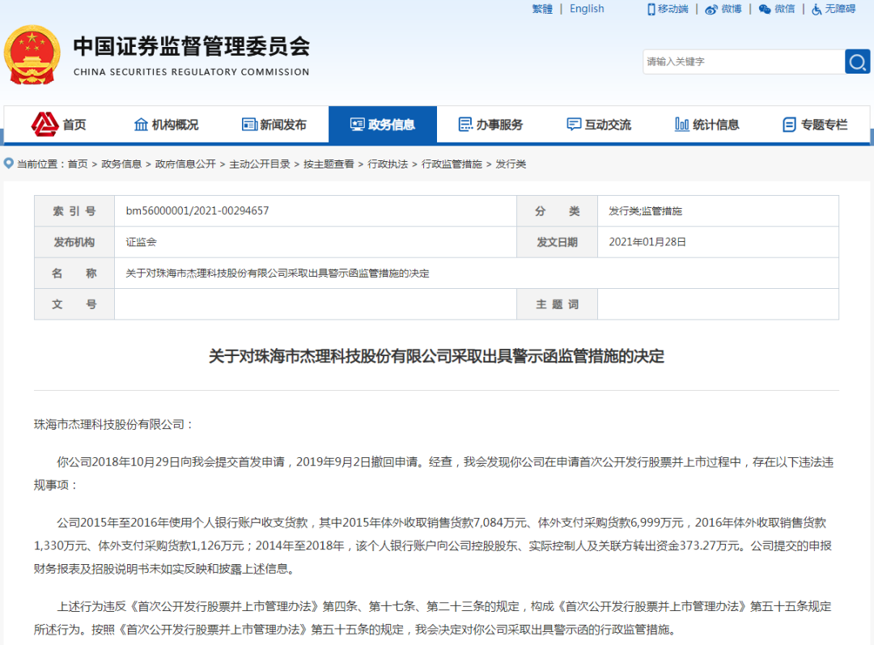Click the 主题词 label cell
The image size is (874, 645).
(557, 304)
